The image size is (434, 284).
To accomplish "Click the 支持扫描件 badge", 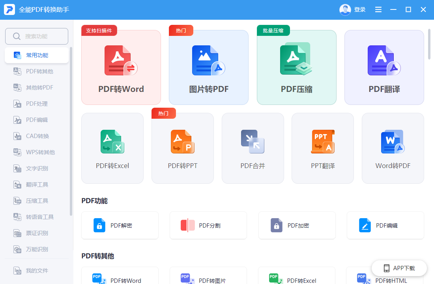I will (x=99, y=30).
